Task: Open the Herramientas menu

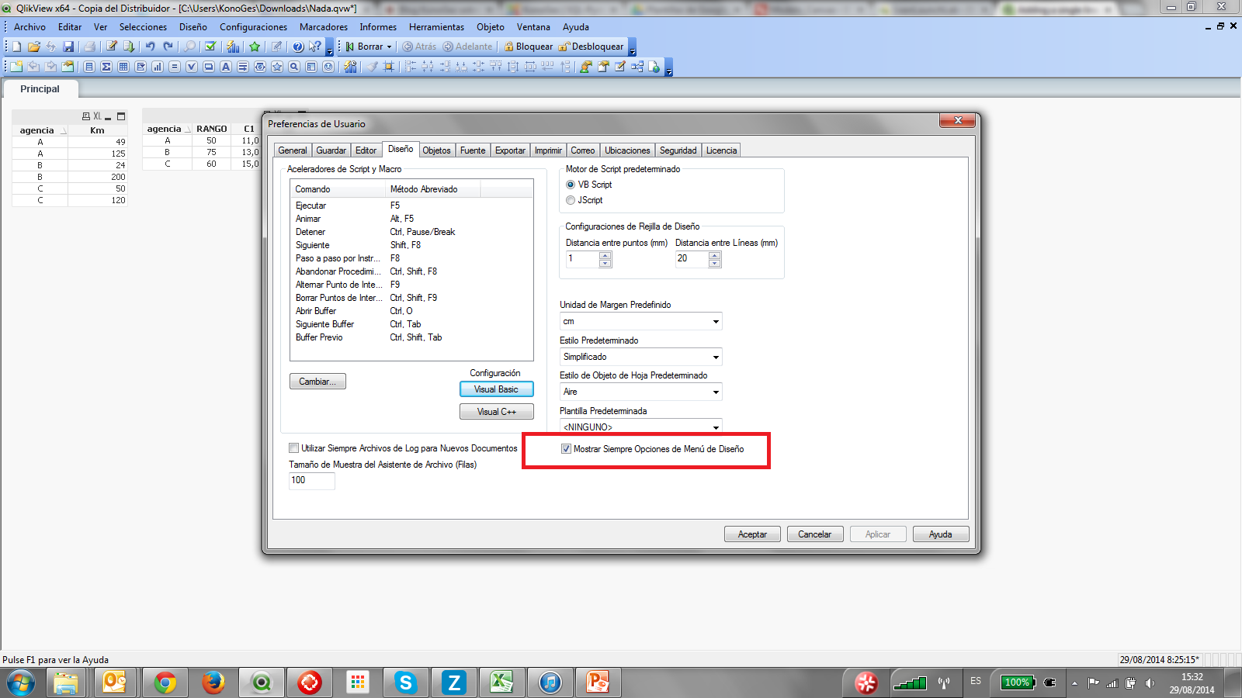Action: tap(437, 27)
